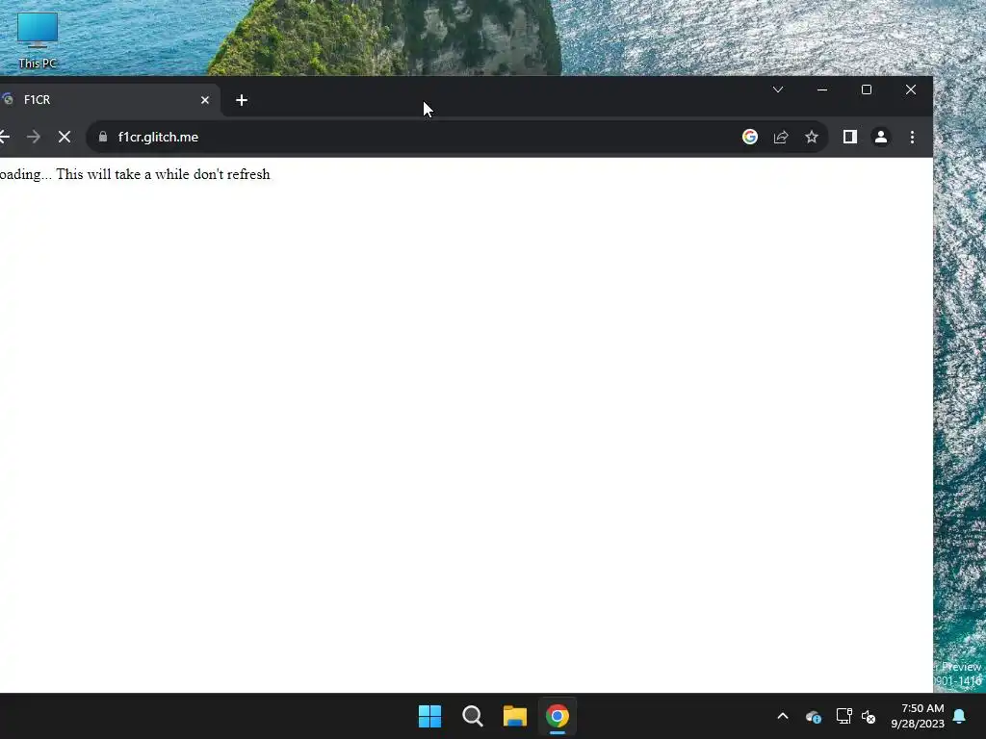Open Chrome three-dot menu

coord(912,137)
